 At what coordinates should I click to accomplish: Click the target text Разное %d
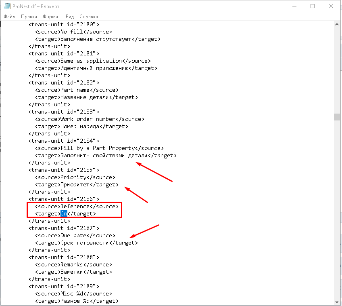tap(75, 301)
